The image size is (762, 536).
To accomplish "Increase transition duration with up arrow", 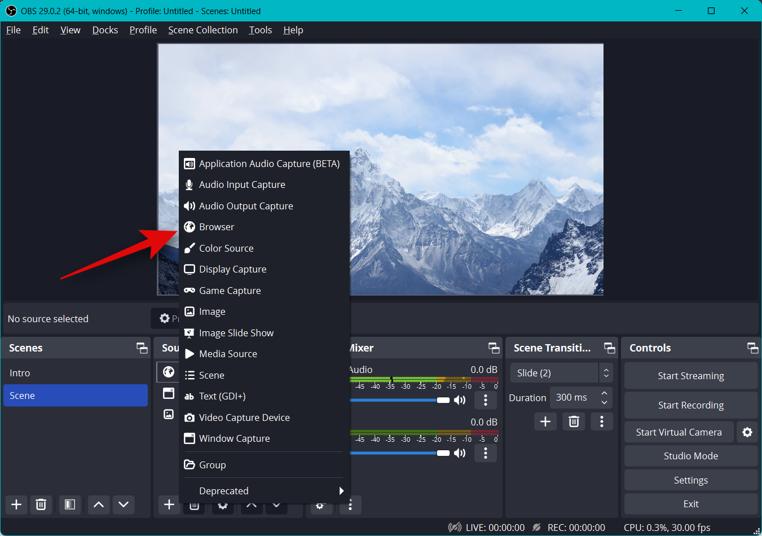I will point(604,393).
